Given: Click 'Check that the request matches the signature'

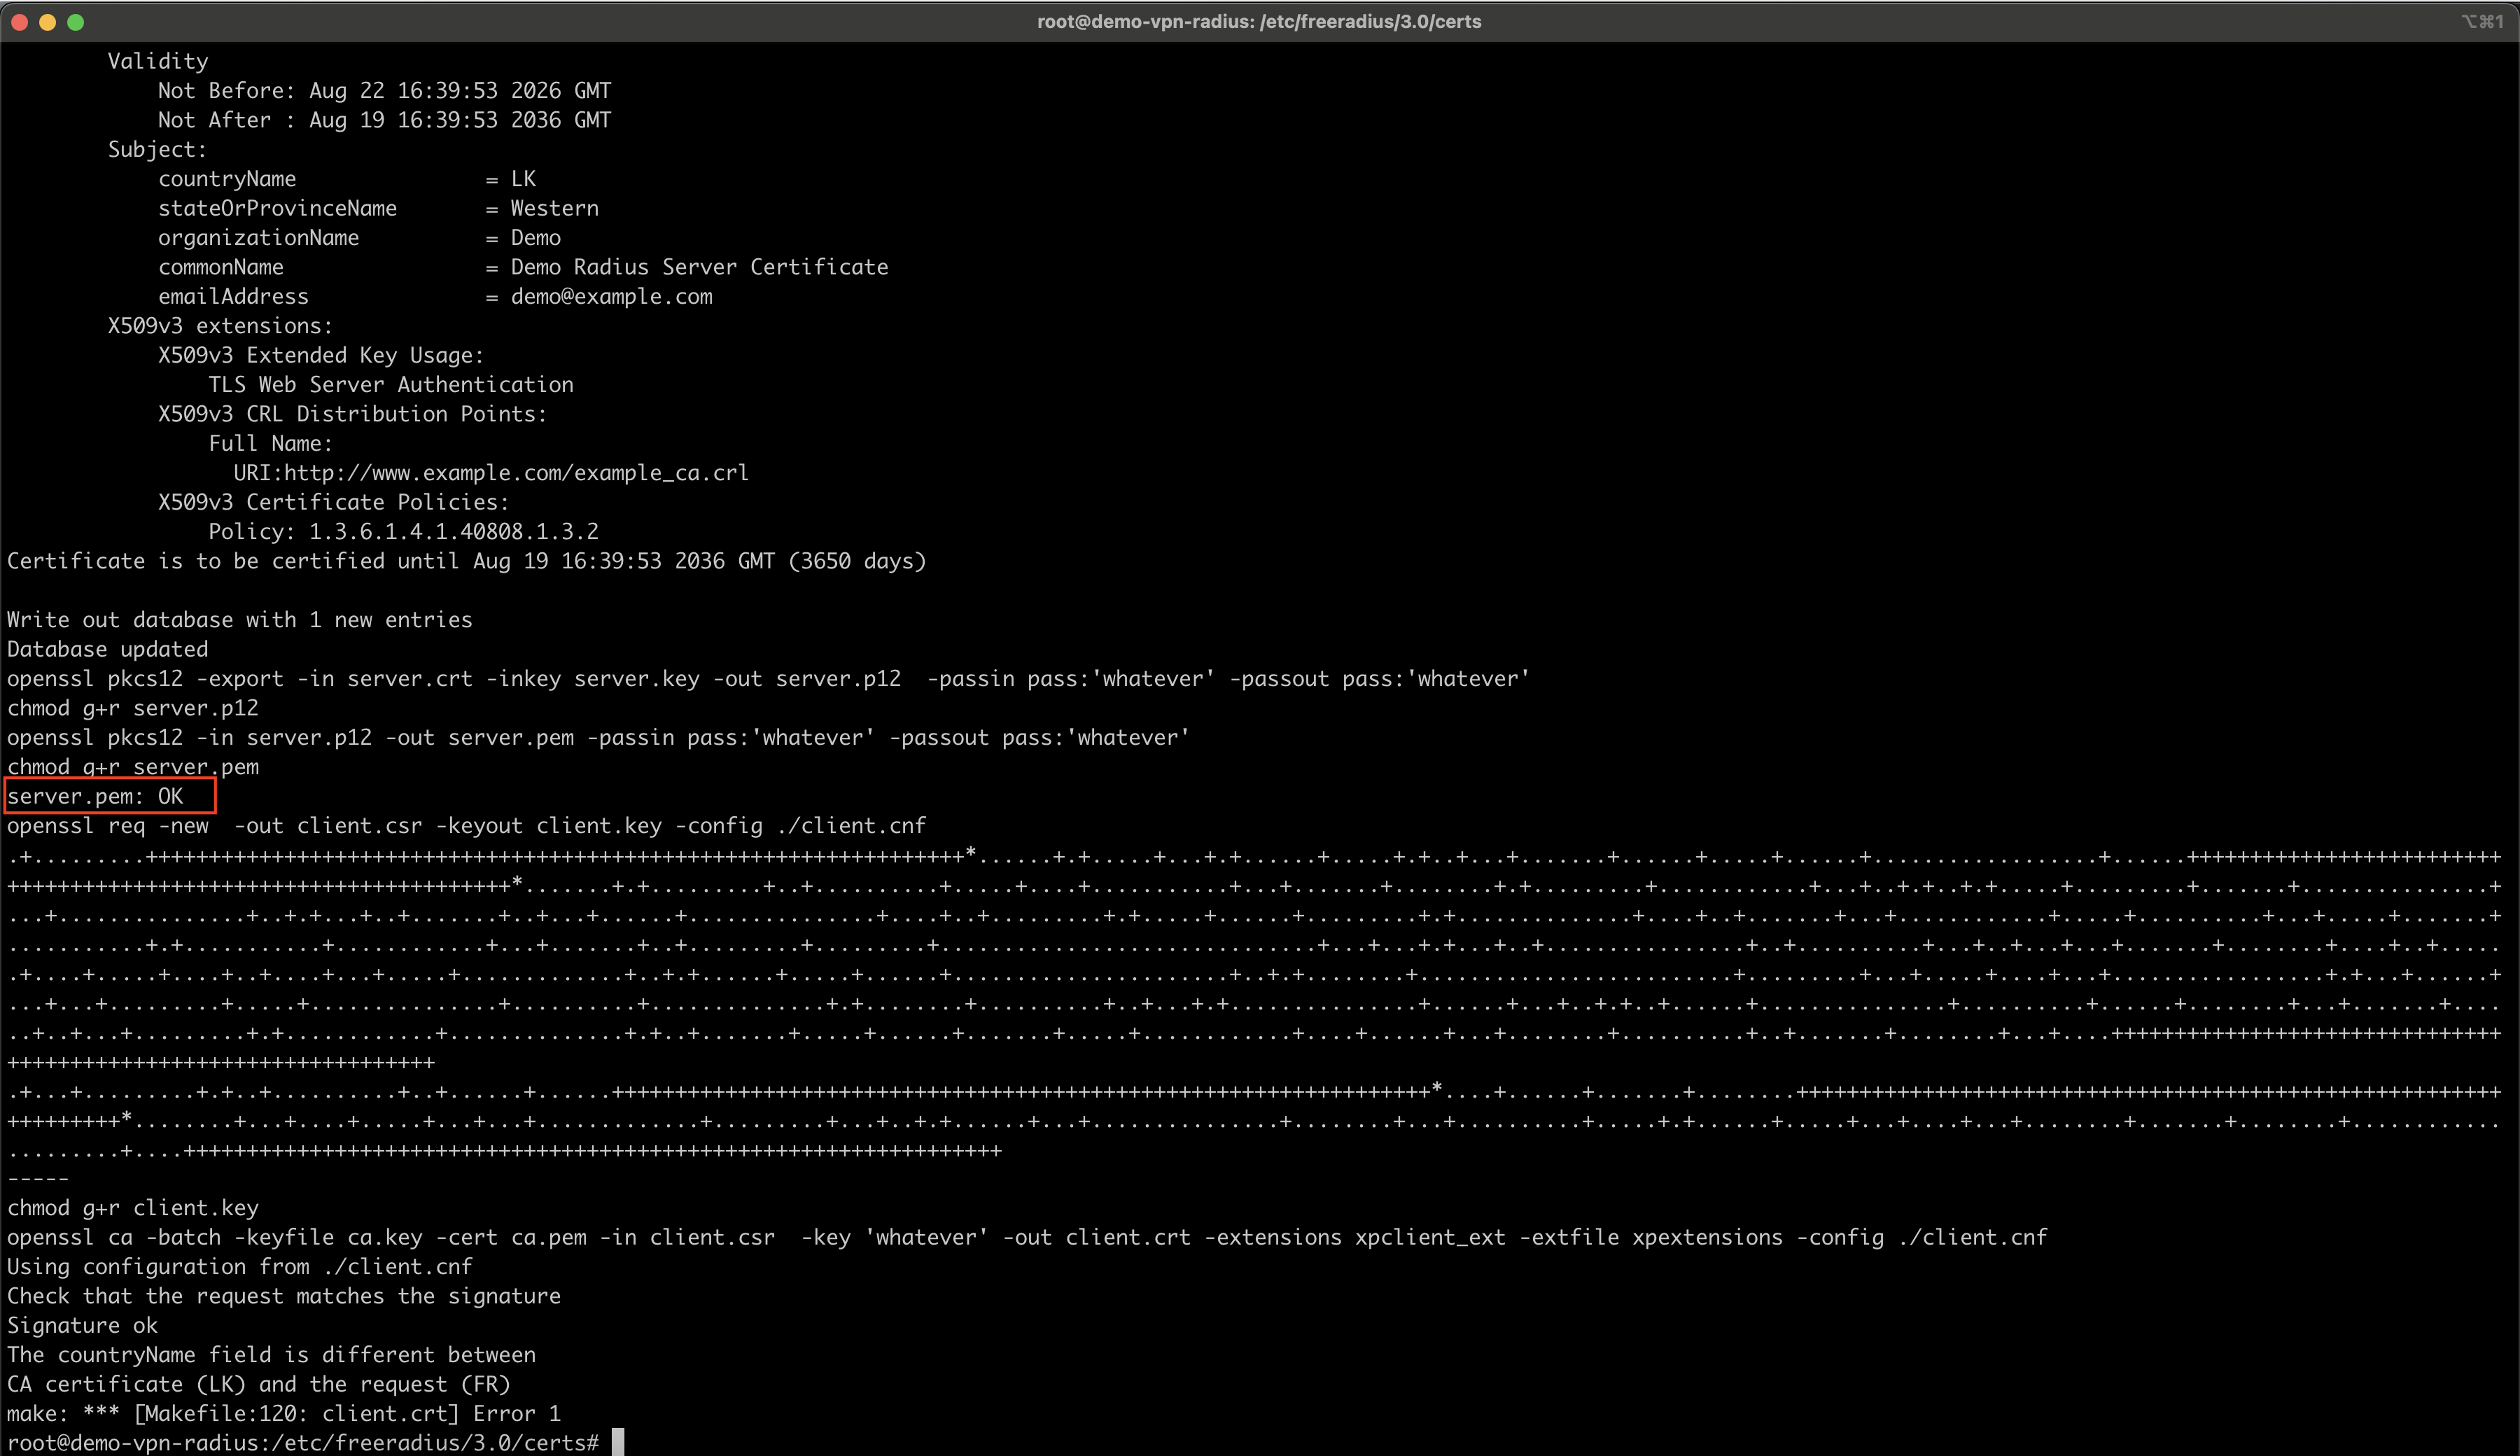Looking at the screenshot, I should [284, 1296].
